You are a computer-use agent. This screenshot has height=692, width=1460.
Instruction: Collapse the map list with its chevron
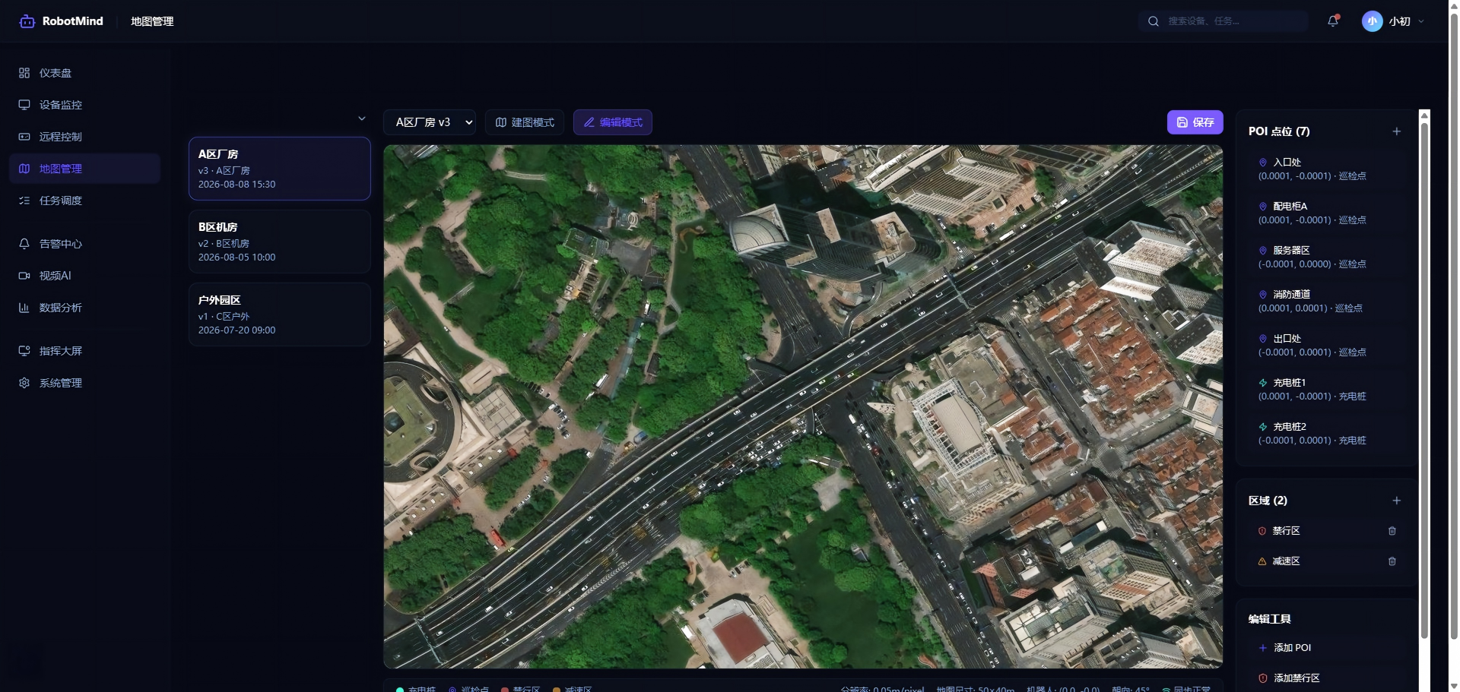(x=362, y=118)
